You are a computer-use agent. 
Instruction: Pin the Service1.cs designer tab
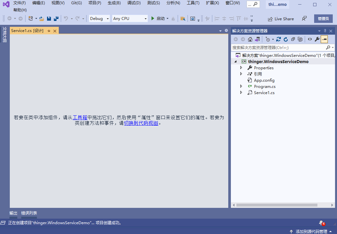(48, 30)
